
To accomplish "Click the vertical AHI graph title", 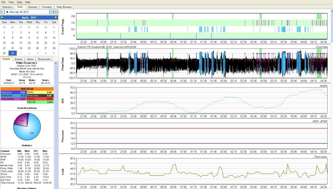I will (x=63, y=101).
